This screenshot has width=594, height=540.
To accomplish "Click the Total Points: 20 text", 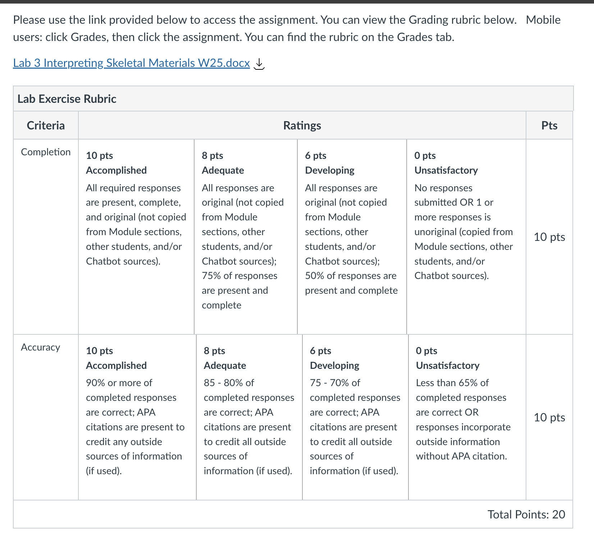I will click(x=526, y=514).
